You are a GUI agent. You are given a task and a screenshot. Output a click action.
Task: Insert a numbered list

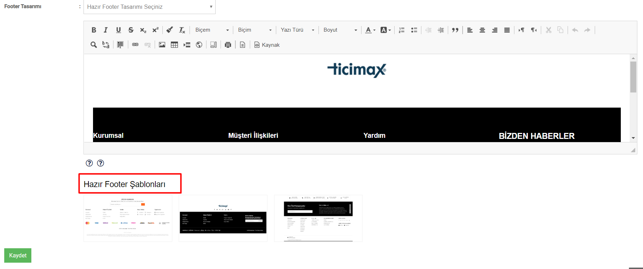[402, 30]
